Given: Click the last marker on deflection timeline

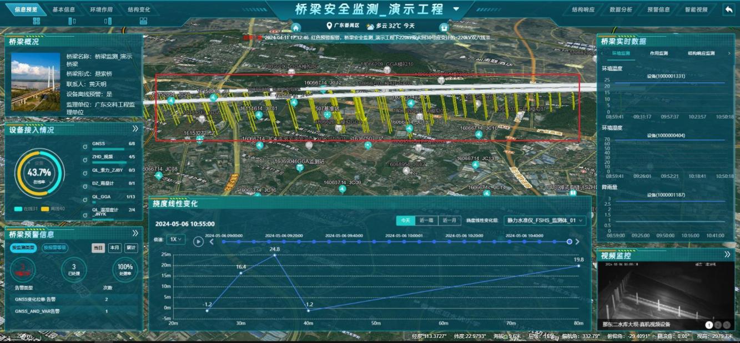Looking at the screenshot, I should tap(569, 242).
